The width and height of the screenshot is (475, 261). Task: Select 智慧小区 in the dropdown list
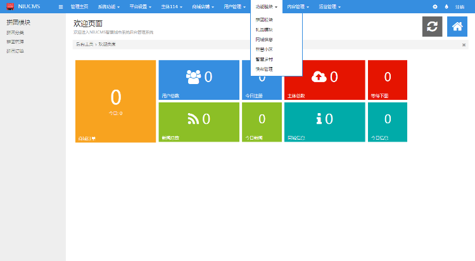(264, 49)
